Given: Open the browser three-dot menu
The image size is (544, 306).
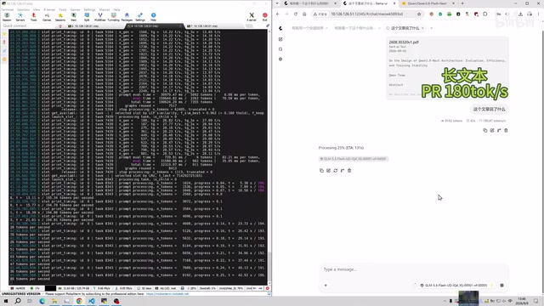Looking at the screenshot, I should click(x=538, y=14).
